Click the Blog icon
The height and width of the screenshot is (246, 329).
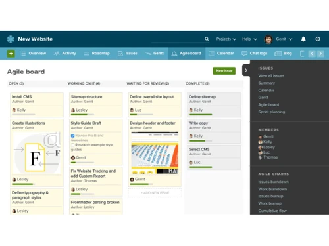pyautogui.click(x=278, y=54)
